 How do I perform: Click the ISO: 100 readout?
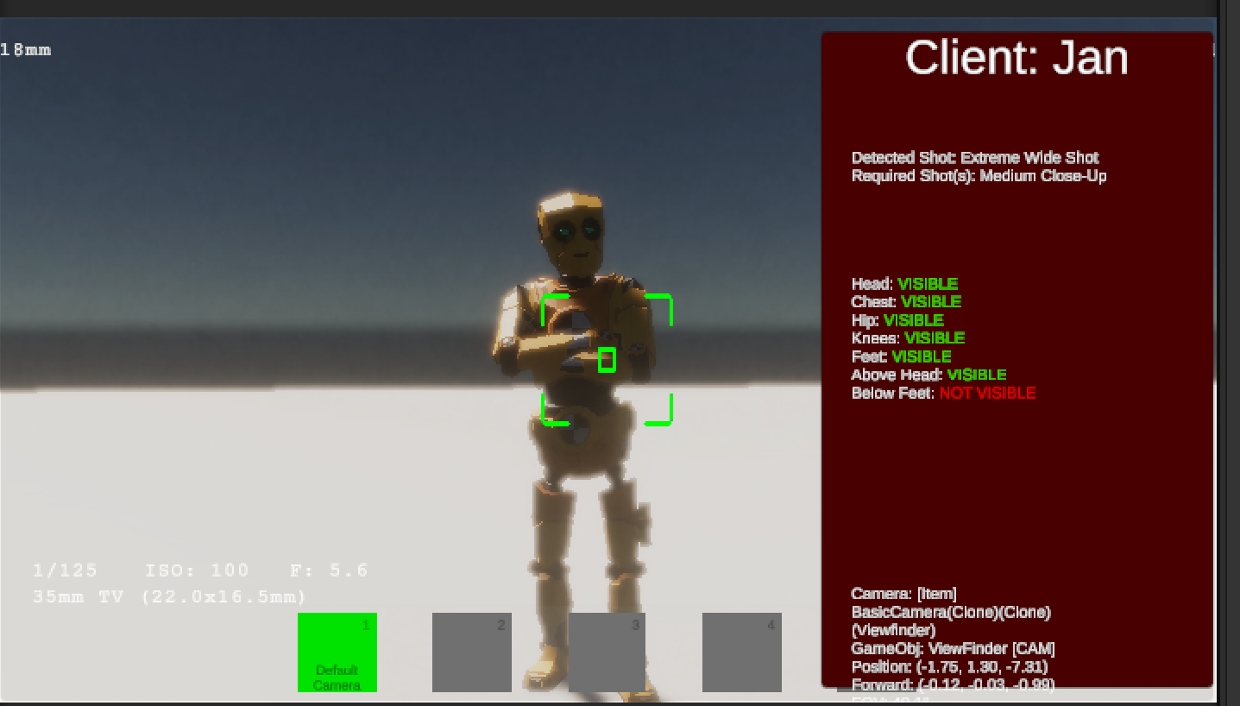198,570
